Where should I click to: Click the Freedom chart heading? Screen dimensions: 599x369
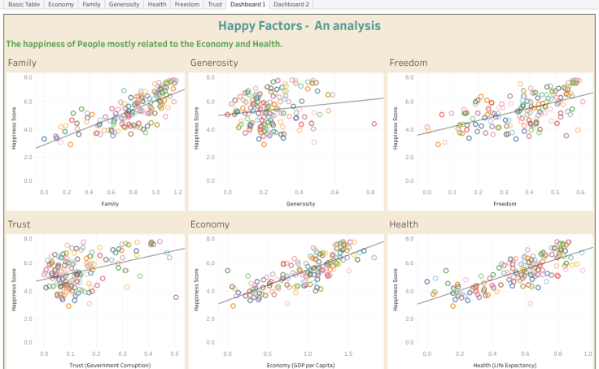click(409, 63)
